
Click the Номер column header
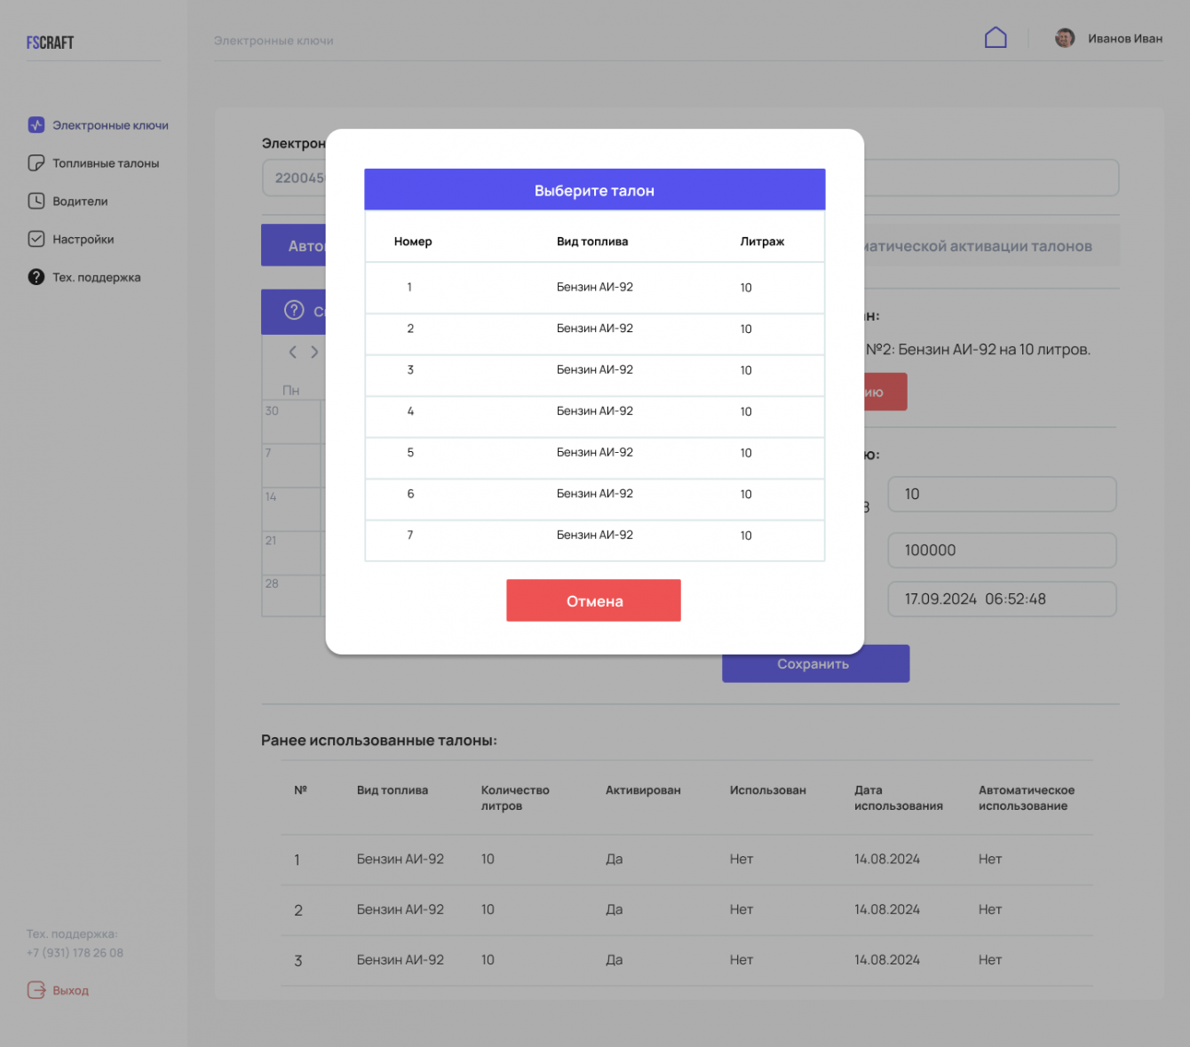413,242
